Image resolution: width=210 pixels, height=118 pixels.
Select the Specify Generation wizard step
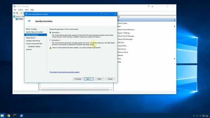pyautogui.click(x=36, y=35)
